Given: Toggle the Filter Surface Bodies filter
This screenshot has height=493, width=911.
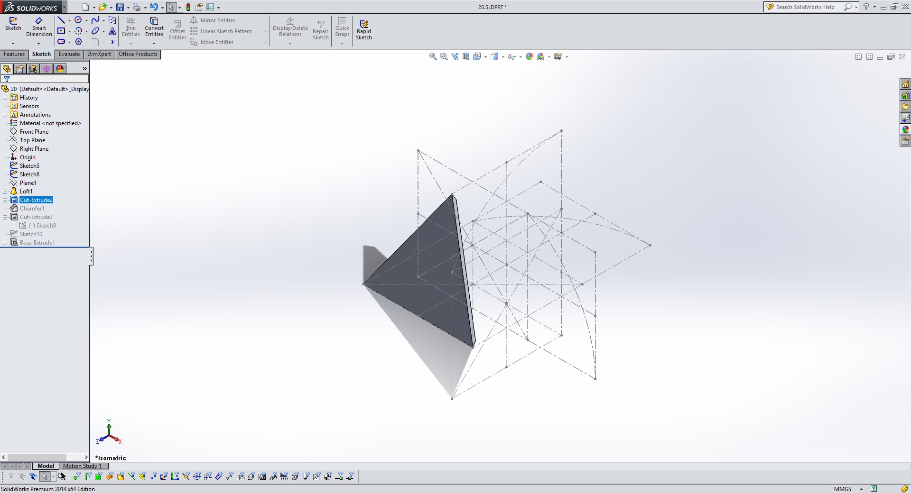Looking at the screenshot, I should click(x=110, y=476).
